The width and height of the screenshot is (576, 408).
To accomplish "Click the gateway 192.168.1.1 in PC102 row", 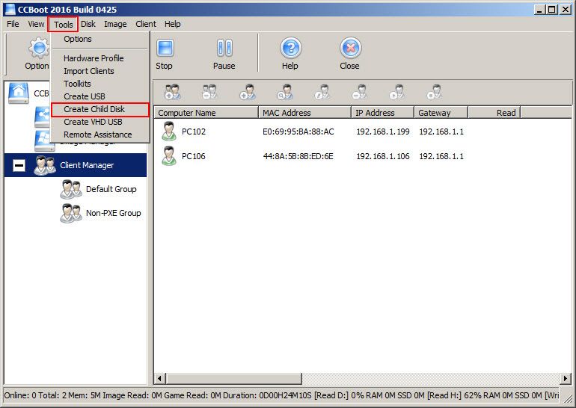I will click(x=441, y=132).
